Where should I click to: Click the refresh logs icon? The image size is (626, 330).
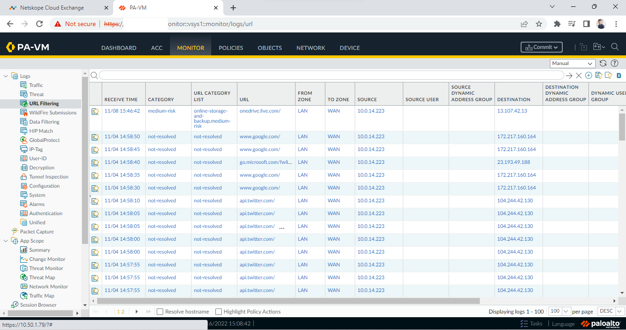click(603, 64)
